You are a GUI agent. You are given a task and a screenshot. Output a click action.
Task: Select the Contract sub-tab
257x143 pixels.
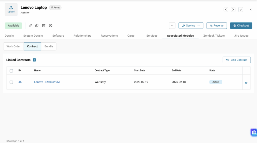click(x=32, y=46)
